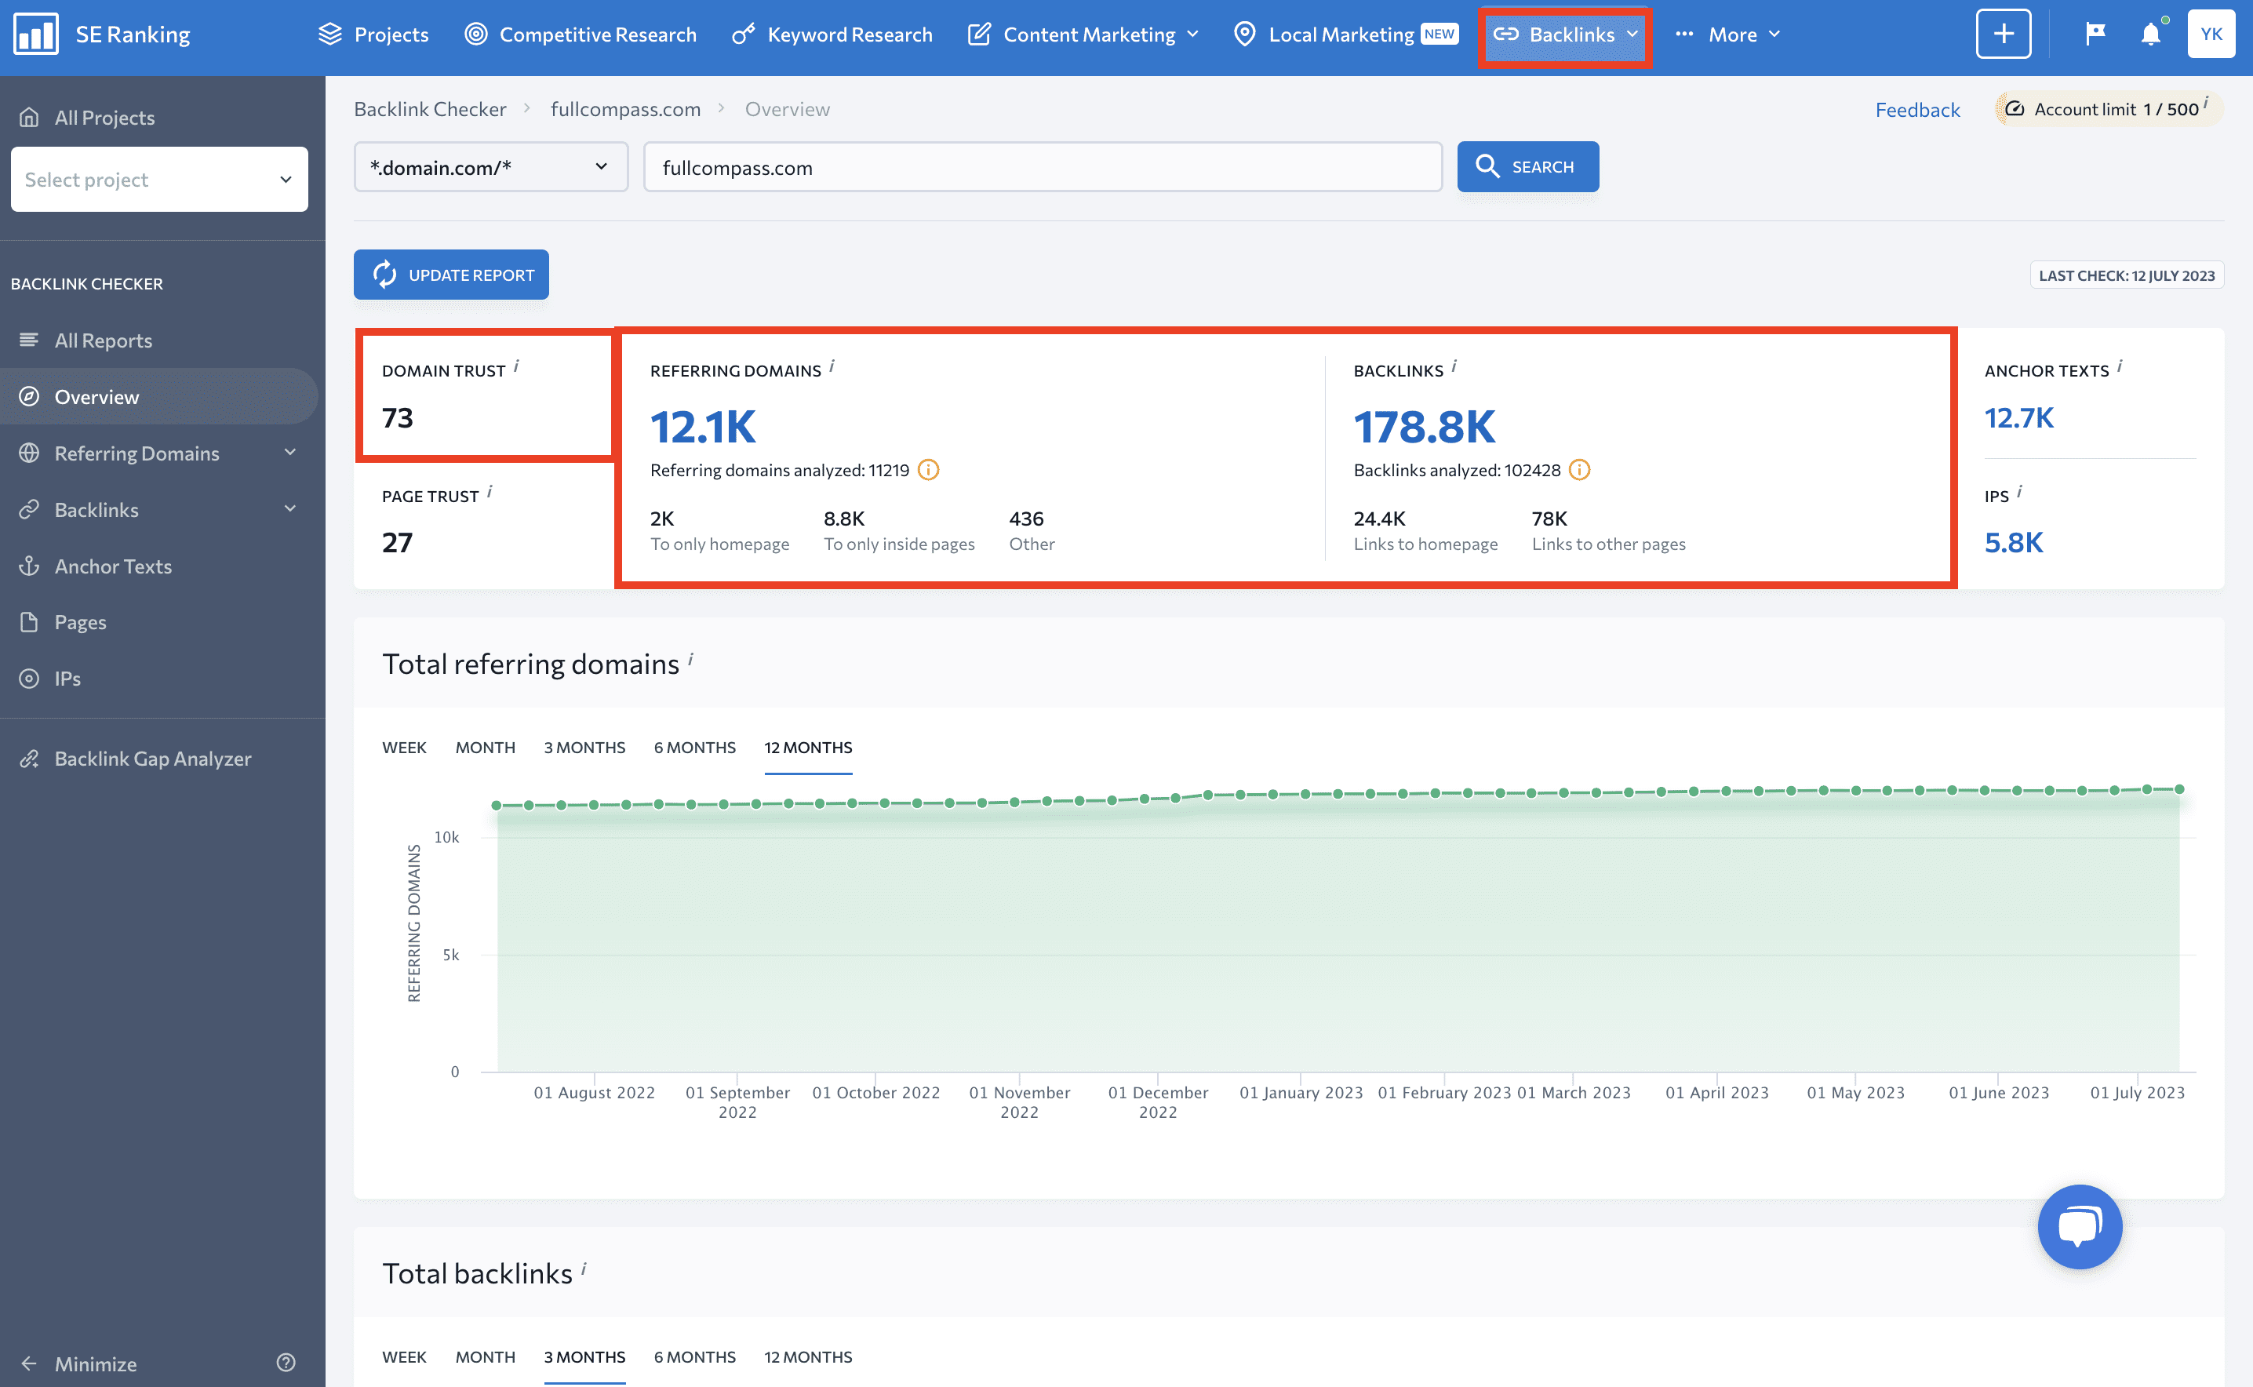Click the SE Ranking logo icon
Image resolution: width=2253 pixels, height=1387 pixels.
click(x=36, y=34)
